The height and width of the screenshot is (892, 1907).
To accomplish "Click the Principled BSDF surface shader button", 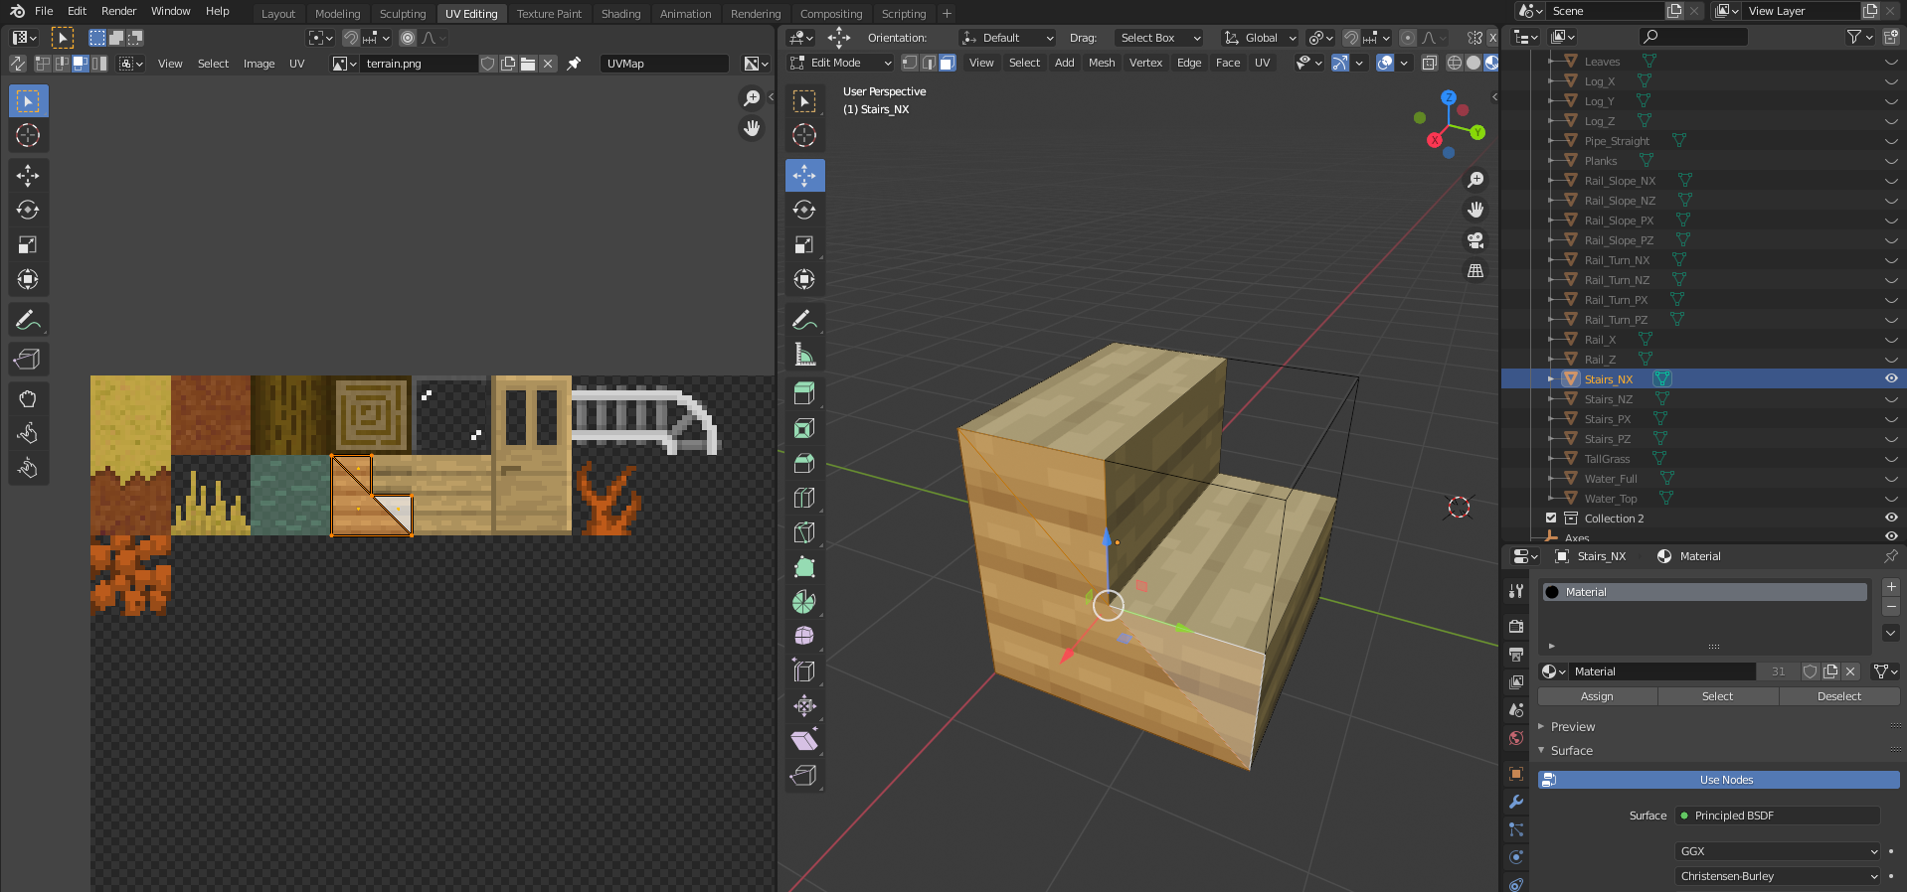I will (1778, 816).
